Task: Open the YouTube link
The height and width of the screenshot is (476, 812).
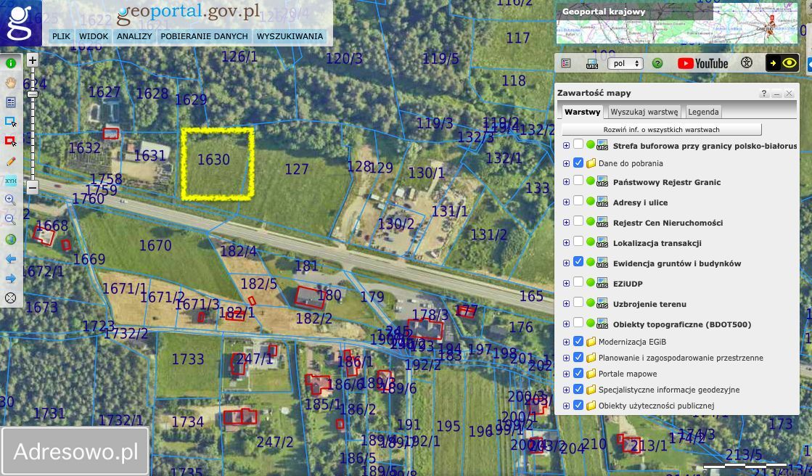Action: (x=702, y=63)
